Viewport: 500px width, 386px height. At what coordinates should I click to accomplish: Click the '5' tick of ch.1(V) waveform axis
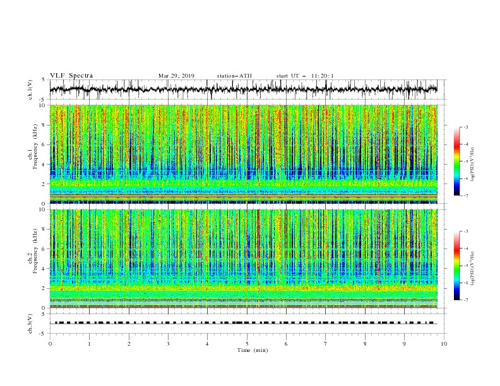tap(44, 80)
